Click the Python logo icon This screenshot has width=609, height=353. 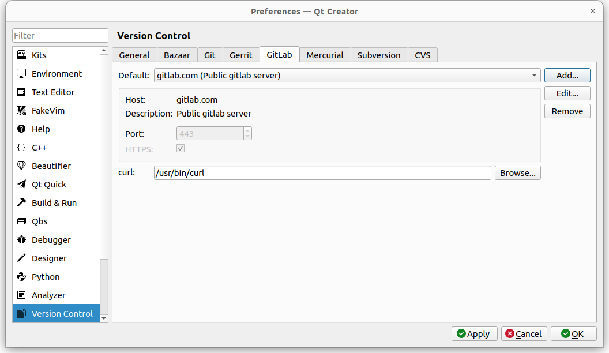click(21, 277)
